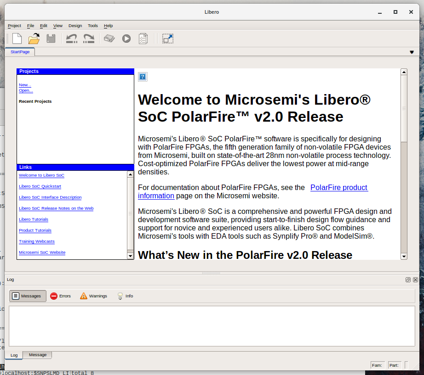Open the Design menu

(x=75, y=26)
